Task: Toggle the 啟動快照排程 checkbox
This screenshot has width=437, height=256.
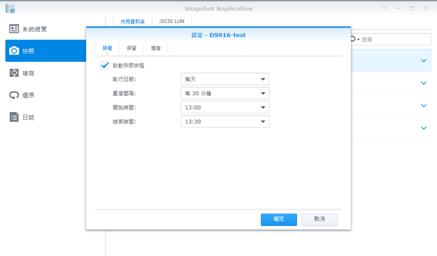Action: (105, 65)
